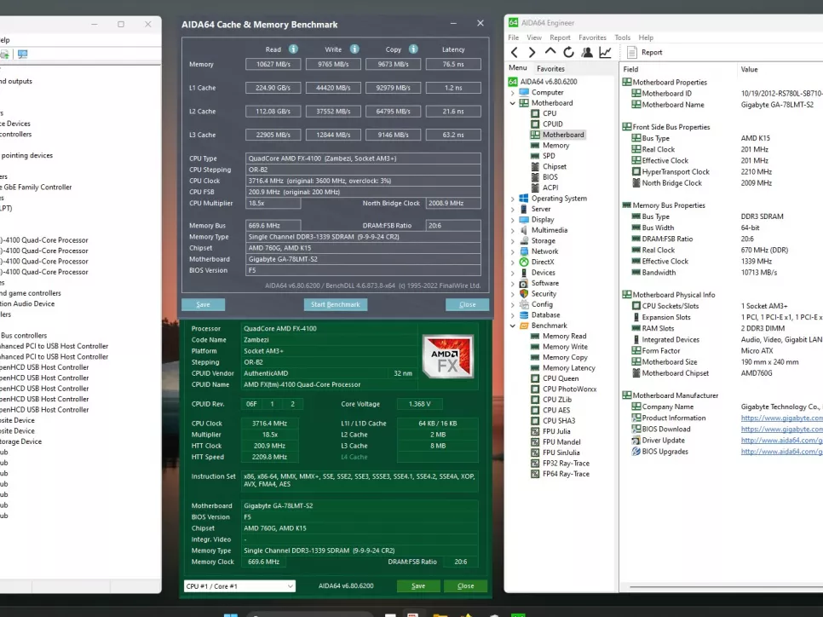Switch to Favorites tab in AIDA64 sidebar

tap(550, 68)
